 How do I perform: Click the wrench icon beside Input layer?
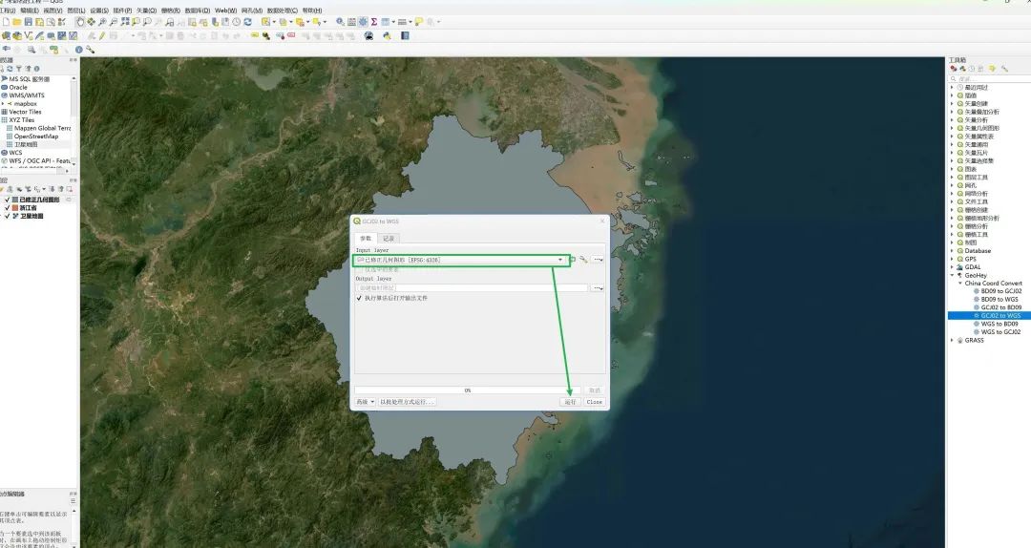(583, 259)
